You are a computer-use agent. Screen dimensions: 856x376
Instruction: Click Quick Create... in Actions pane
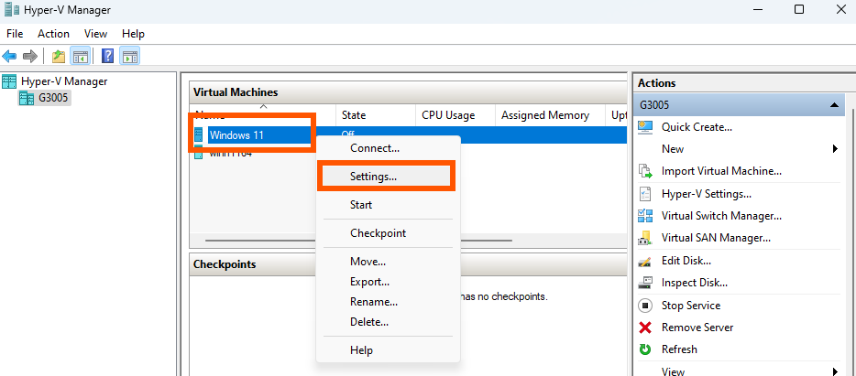tap(697, 127)
